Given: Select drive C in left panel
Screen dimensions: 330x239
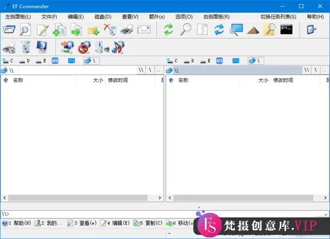Looking at the screenshot, I should coord(8,61).
